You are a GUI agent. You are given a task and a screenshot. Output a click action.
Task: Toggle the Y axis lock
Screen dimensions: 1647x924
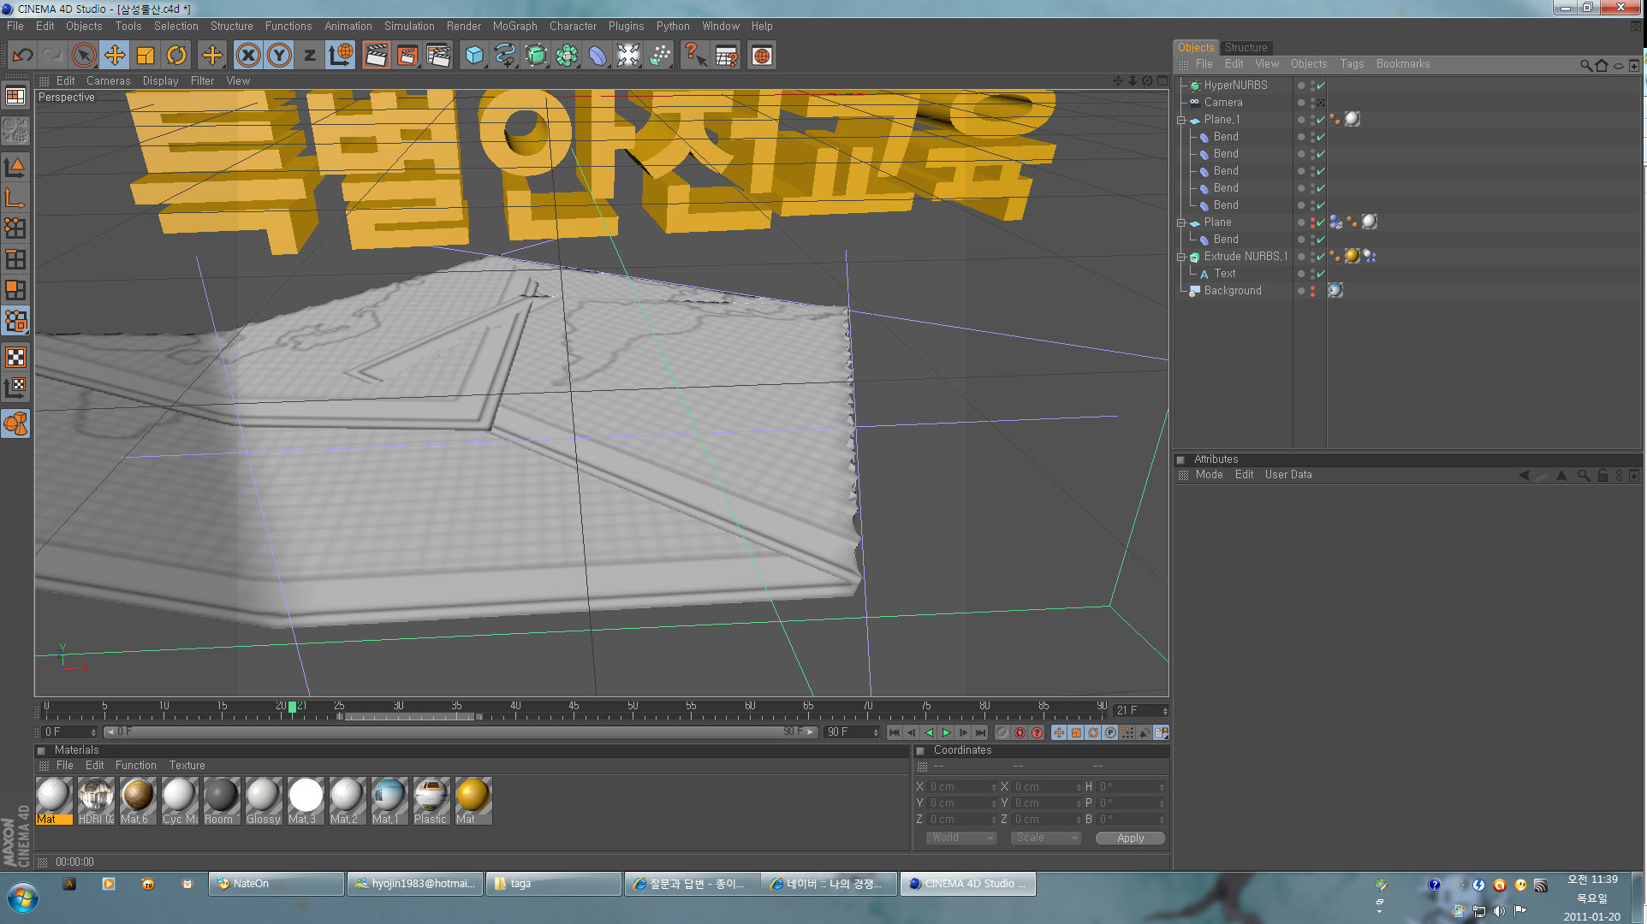pos(279,56)
